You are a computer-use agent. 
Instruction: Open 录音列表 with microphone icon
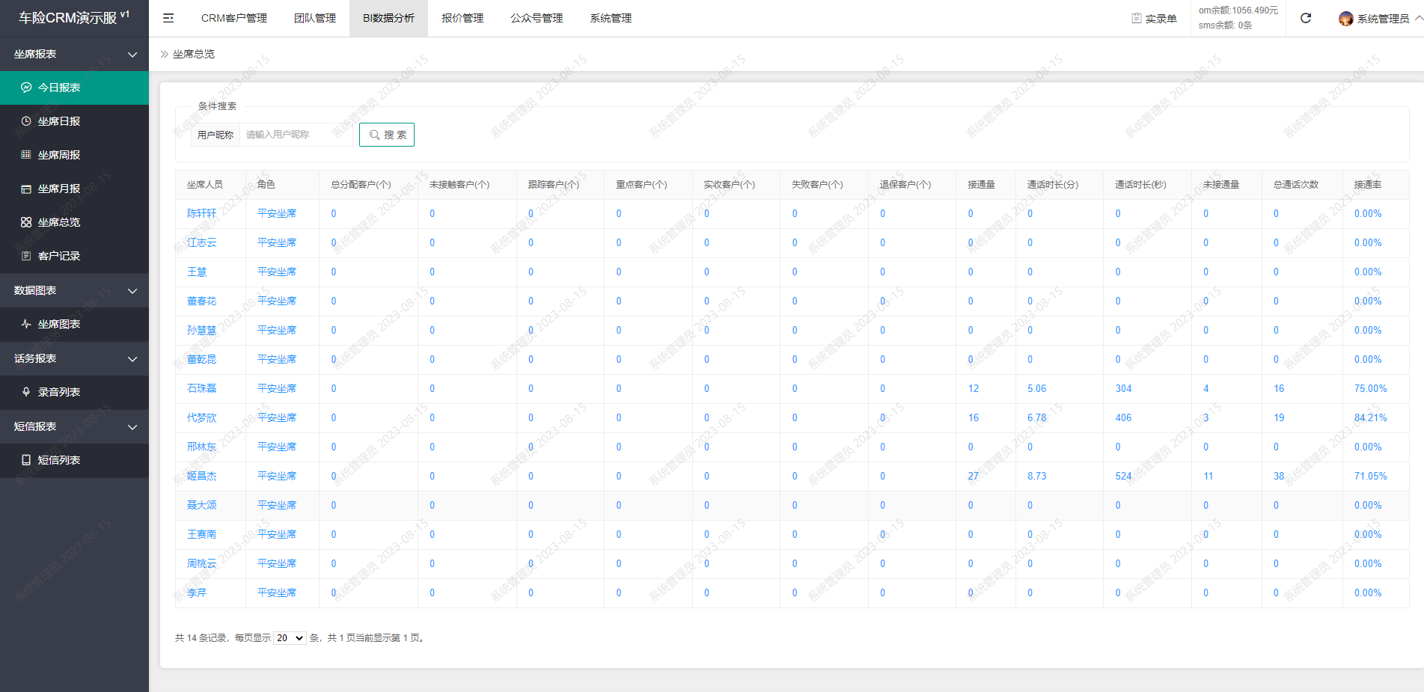(x=58, y=392)
